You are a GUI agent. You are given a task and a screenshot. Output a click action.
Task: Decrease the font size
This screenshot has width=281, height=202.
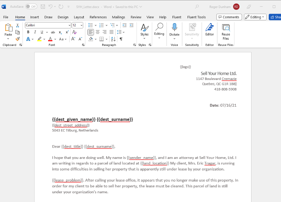pos(80,39)
